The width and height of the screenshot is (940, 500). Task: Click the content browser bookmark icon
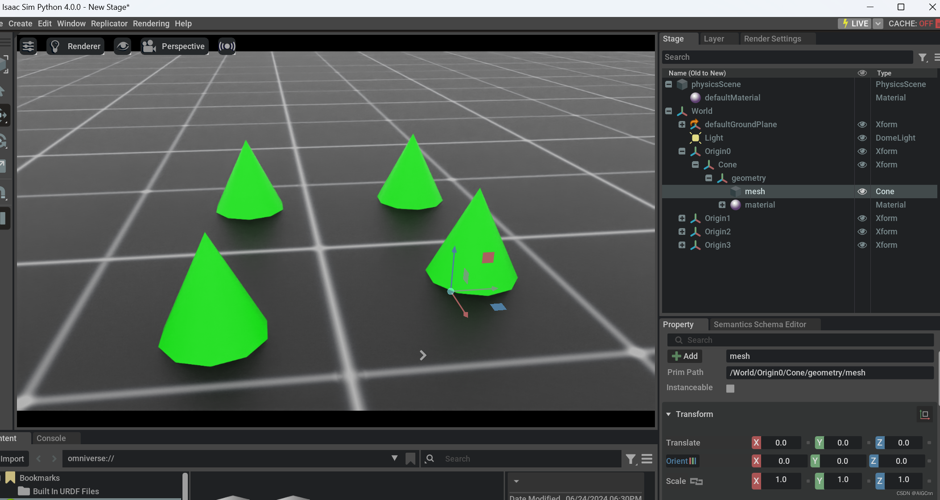pyautogui.click(x=410, y=458)
